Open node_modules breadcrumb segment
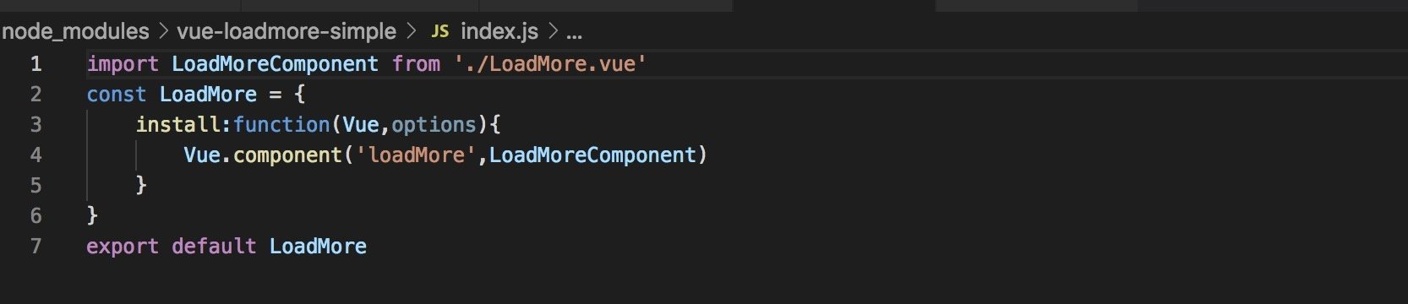The height and width of the screenshot is (304, 1408). 75,32
